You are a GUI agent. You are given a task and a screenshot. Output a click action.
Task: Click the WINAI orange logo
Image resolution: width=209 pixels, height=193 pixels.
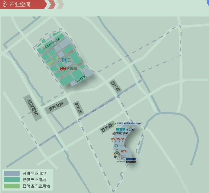click(x=117, y=139)
